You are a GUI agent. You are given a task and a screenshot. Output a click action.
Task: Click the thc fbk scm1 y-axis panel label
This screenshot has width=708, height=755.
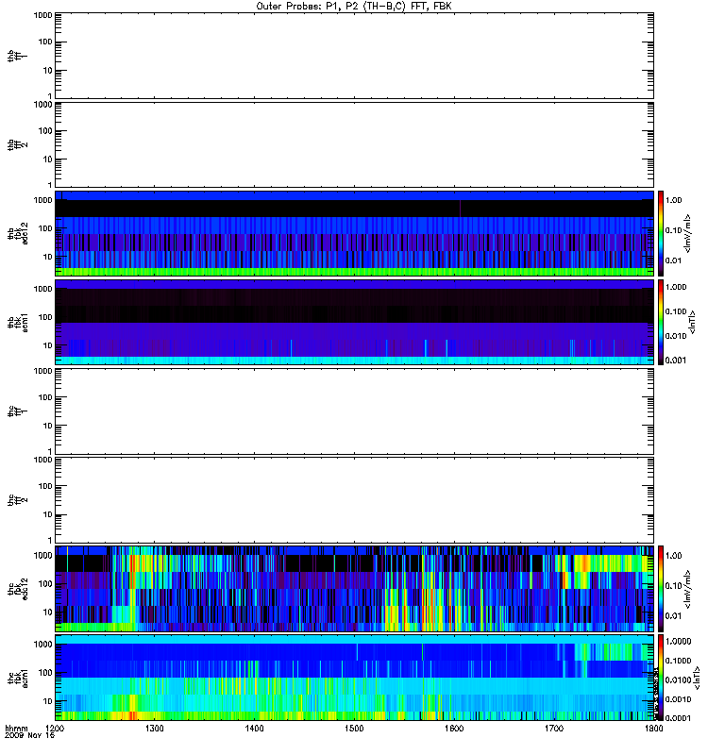pos(18,678)
